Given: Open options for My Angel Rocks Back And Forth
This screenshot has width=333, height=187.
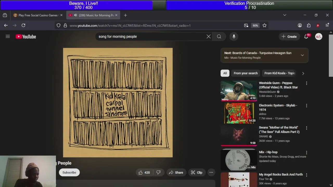Looking at the screenshot, I should [306, 175].
